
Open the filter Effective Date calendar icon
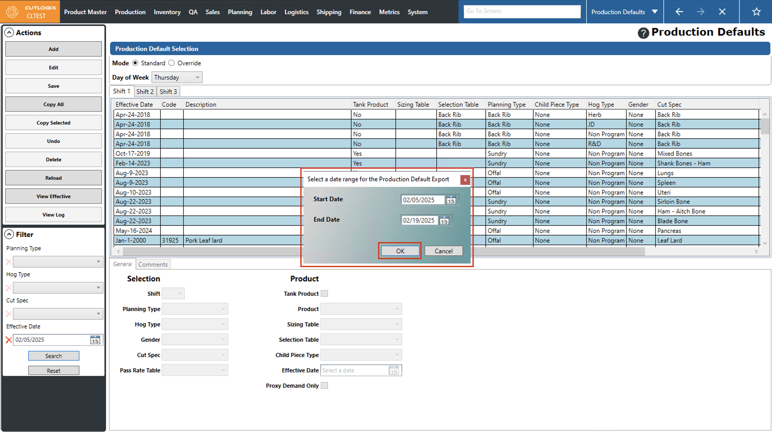tap(95, 340)
